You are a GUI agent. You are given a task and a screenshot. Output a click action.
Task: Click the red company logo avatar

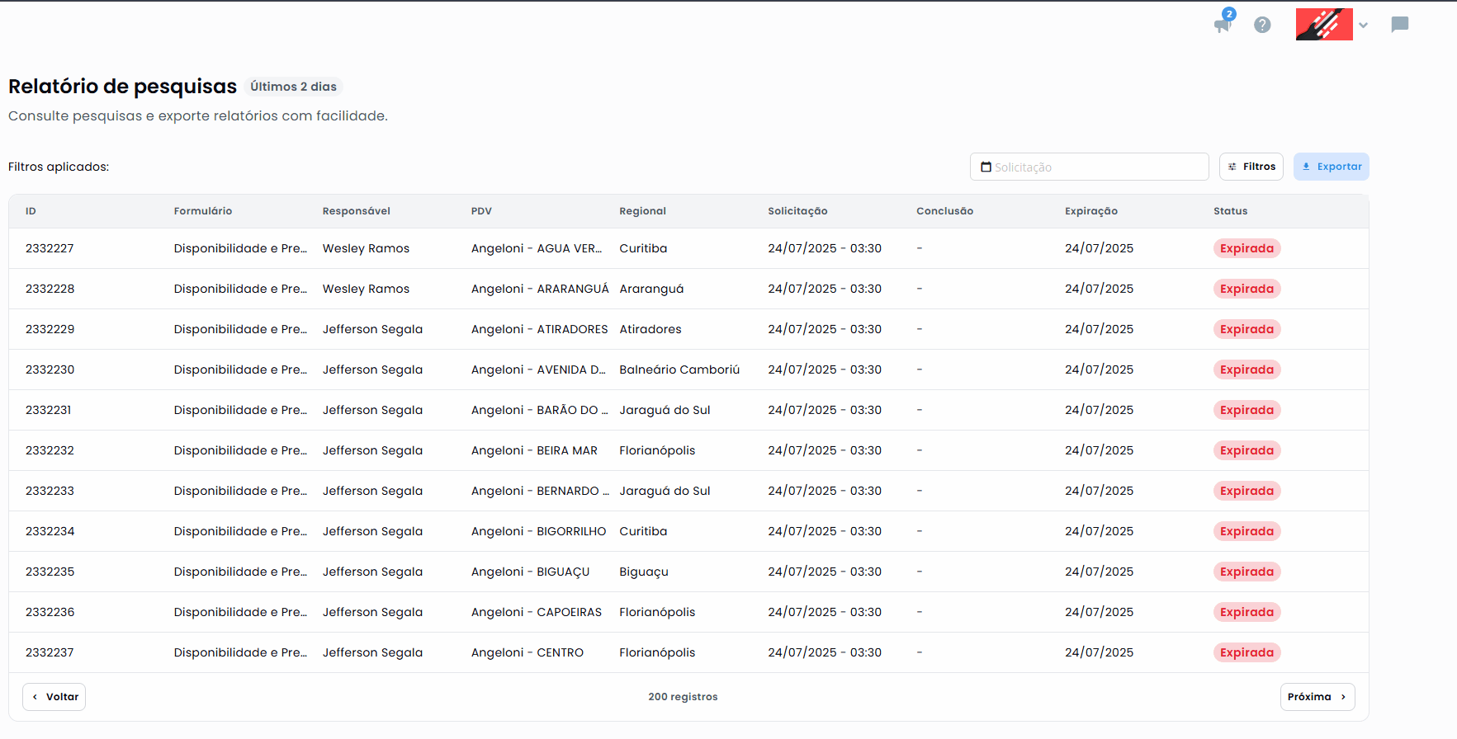click(x=1324, y=25)
